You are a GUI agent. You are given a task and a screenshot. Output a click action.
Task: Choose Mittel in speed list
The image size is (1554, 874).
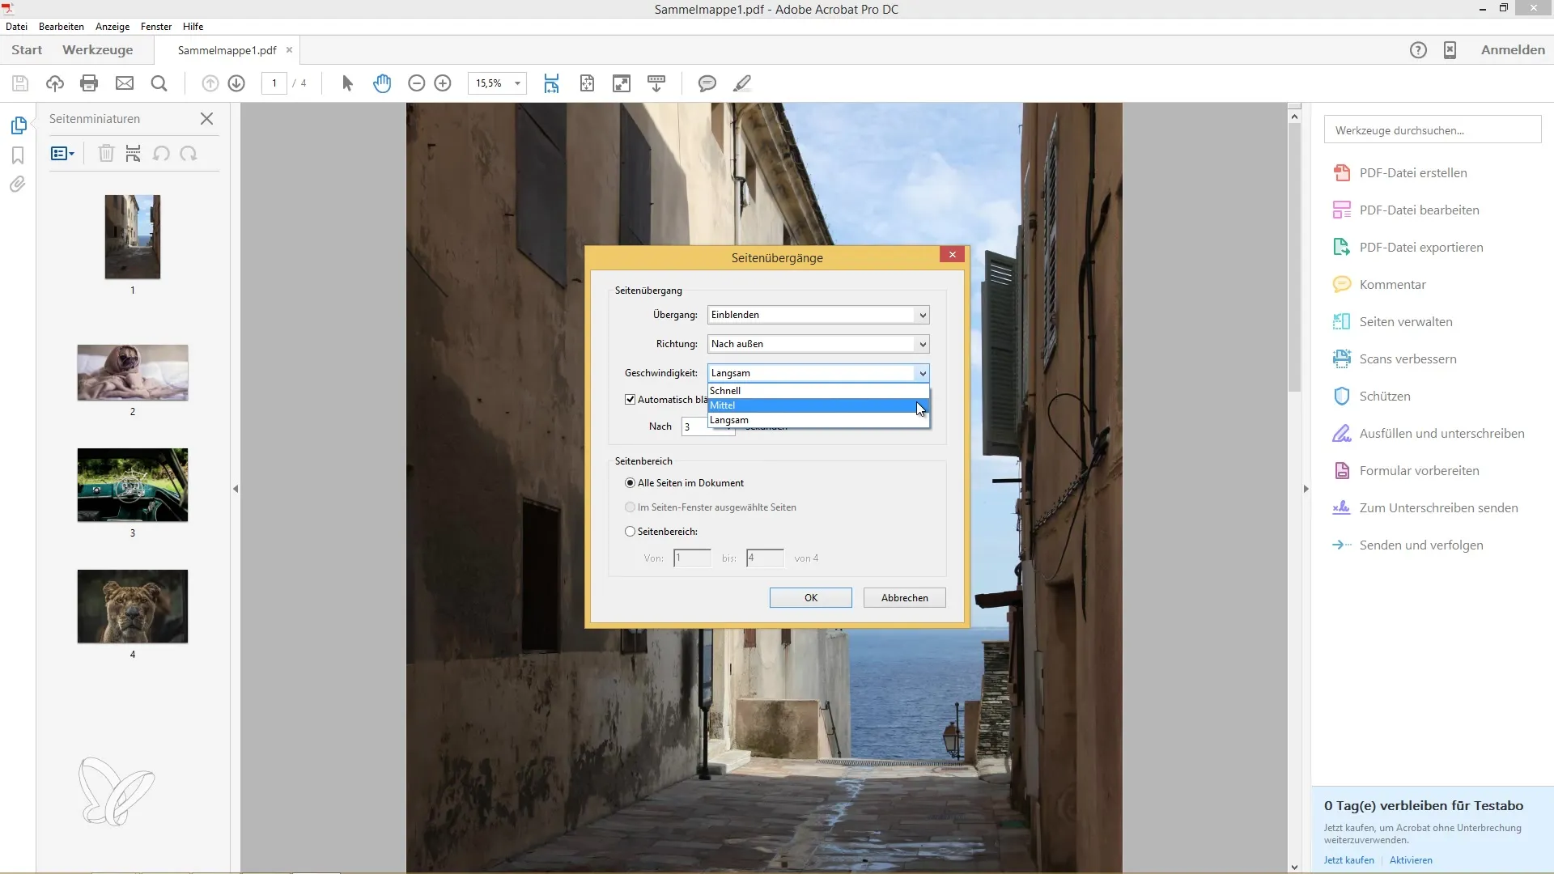pyautogui.click(x=818, y=405)
